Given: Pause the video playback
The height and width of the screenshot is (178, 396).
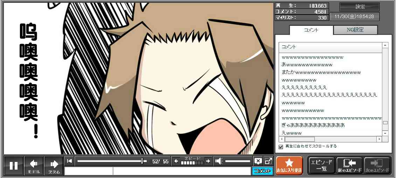Looking at the screenshot, I should 14,165.
